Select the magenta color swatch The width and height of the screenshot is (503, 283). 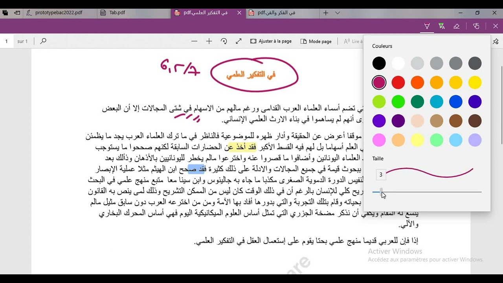[x=379, y=83]
